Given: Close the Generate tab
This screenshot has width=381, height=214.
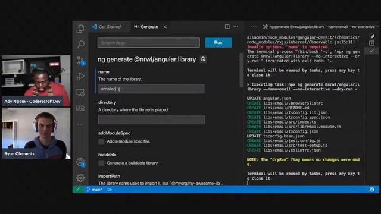Looking at the screenshot, I should coord(165,27).
